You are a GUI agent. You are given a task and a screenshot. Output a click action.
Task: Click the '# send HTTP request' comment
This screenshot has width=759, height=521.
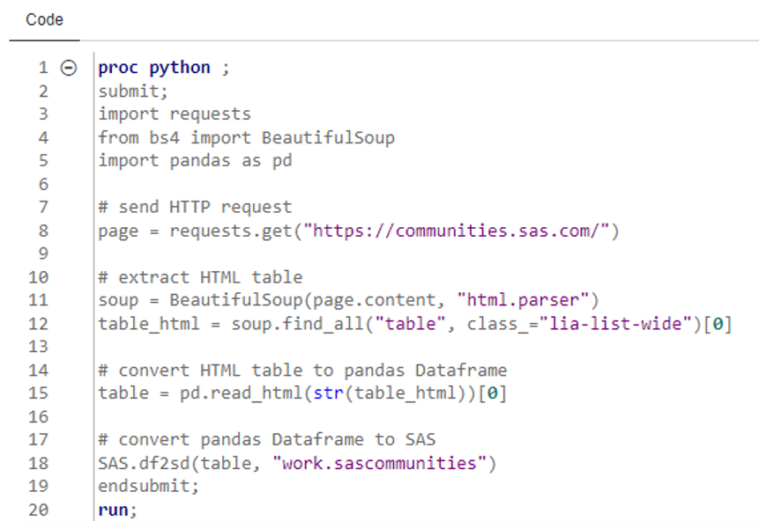(x=195, y=208)
